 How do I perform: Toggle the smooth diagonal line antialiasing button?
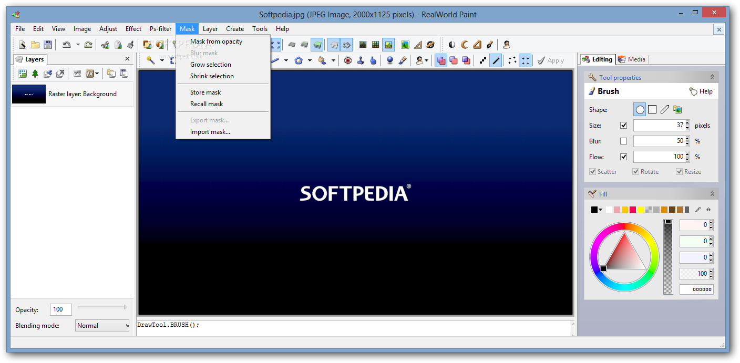[x=496, y=60]
